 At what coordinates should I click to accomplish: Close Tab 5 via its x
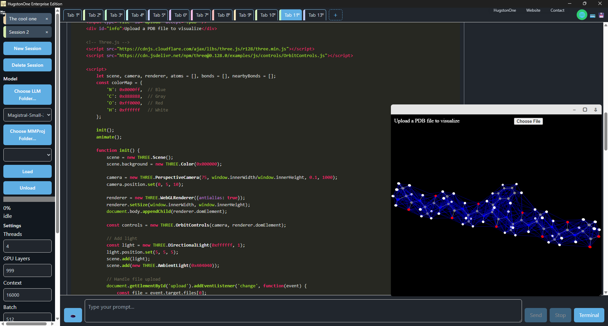[165, 14]
